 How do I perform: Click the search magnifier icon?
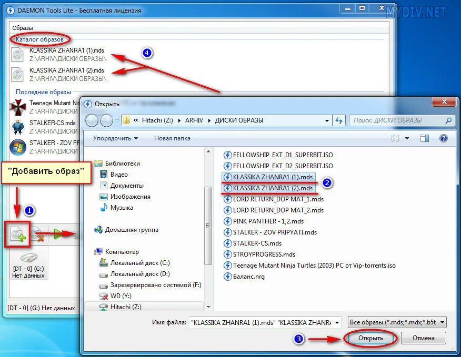(x=448, y=120)
